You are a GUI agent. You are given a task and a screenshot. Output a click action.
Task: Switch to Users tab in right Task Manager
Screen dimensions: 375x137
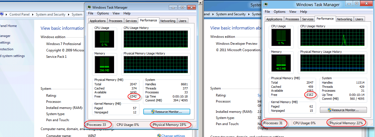tap(359, 19)
